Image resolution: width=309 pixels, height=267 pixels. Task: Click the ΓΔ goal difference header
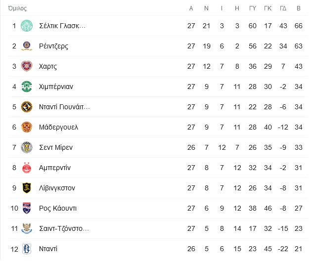point(283,8)
